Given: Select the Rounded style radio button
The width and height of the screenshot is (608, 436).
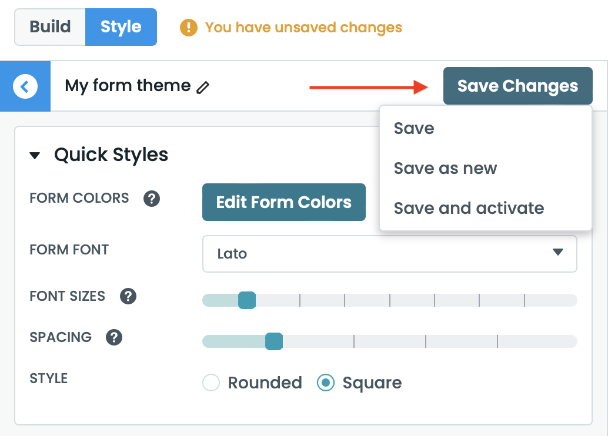Looking at the screenshot, I should (x=211, y=383).
